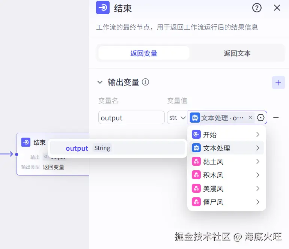
Task: Select 僵尸风 in the node dropdown list
Action: coord(227,202)
